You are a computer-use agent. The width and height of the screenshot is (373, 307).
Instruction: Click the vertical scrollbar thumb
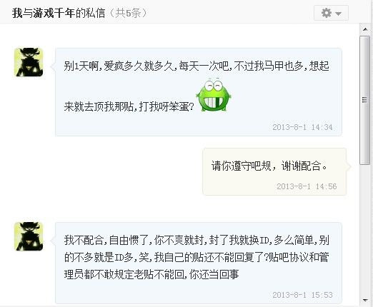364,100
